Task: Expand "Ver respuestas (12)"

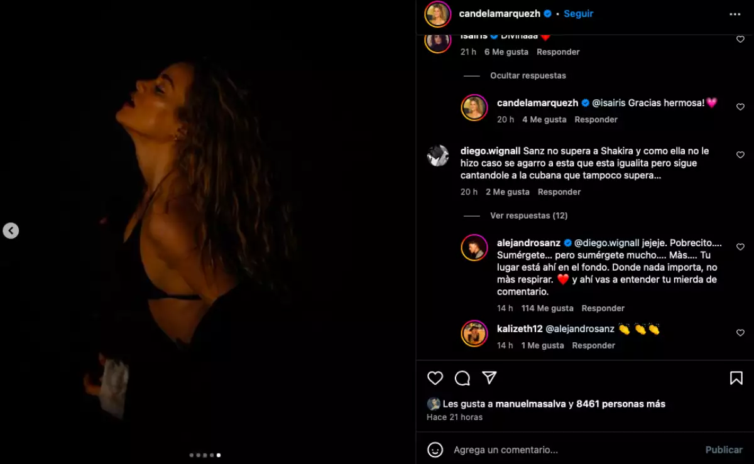Action: 528,215
